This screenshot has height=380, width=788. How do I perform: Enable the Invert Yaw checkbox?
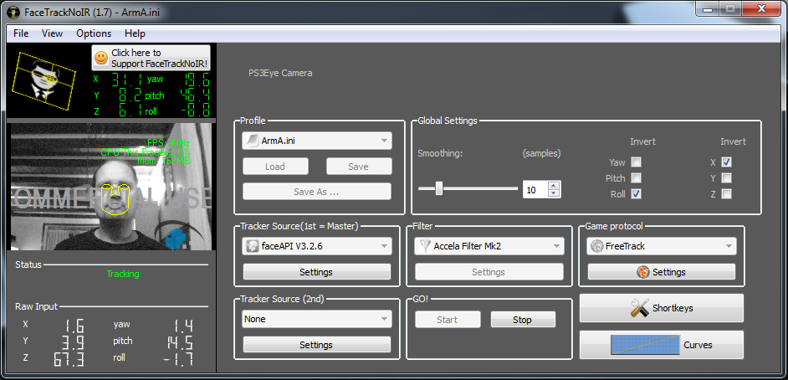pyautogui.click(x=637, y=162)
